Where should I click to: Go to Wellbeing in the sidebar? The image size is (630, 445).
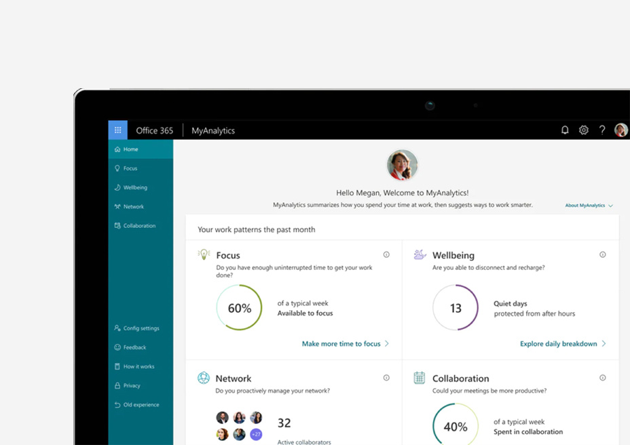click(x=134, y=187)
